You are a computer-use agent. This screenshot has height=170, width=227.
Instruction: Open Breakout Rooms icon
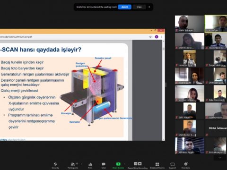157,164
